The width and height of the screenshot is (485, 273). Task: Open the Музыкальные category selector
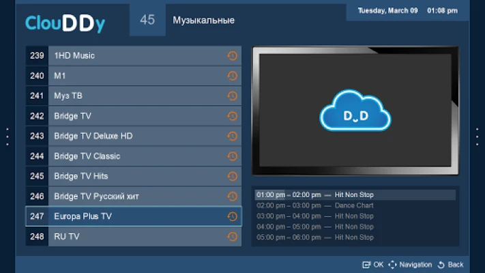203,20
